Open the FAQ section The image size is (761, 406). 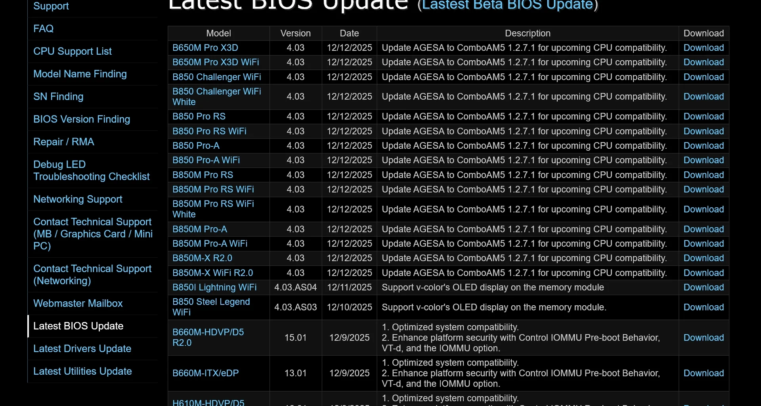coord(43,28)
